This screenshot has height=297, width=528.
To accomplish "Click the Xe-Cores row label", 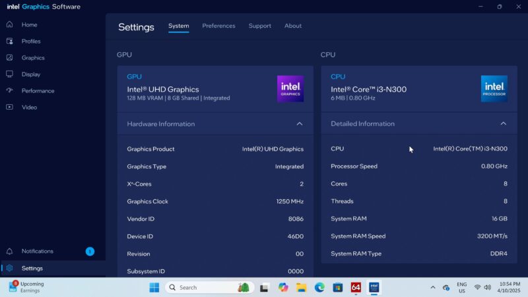I will click(x=139, y=184).
